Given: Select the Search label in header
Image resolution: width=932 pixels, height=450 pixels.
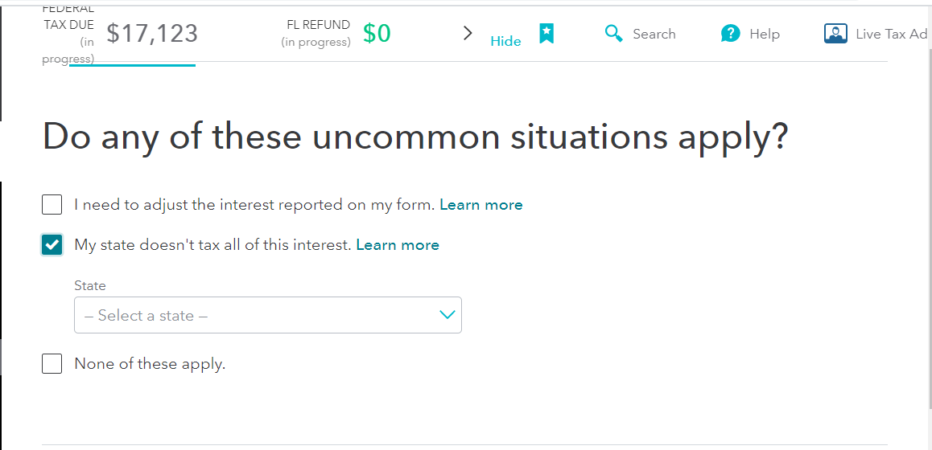Looking at the screenshot, I should [654, 34].
